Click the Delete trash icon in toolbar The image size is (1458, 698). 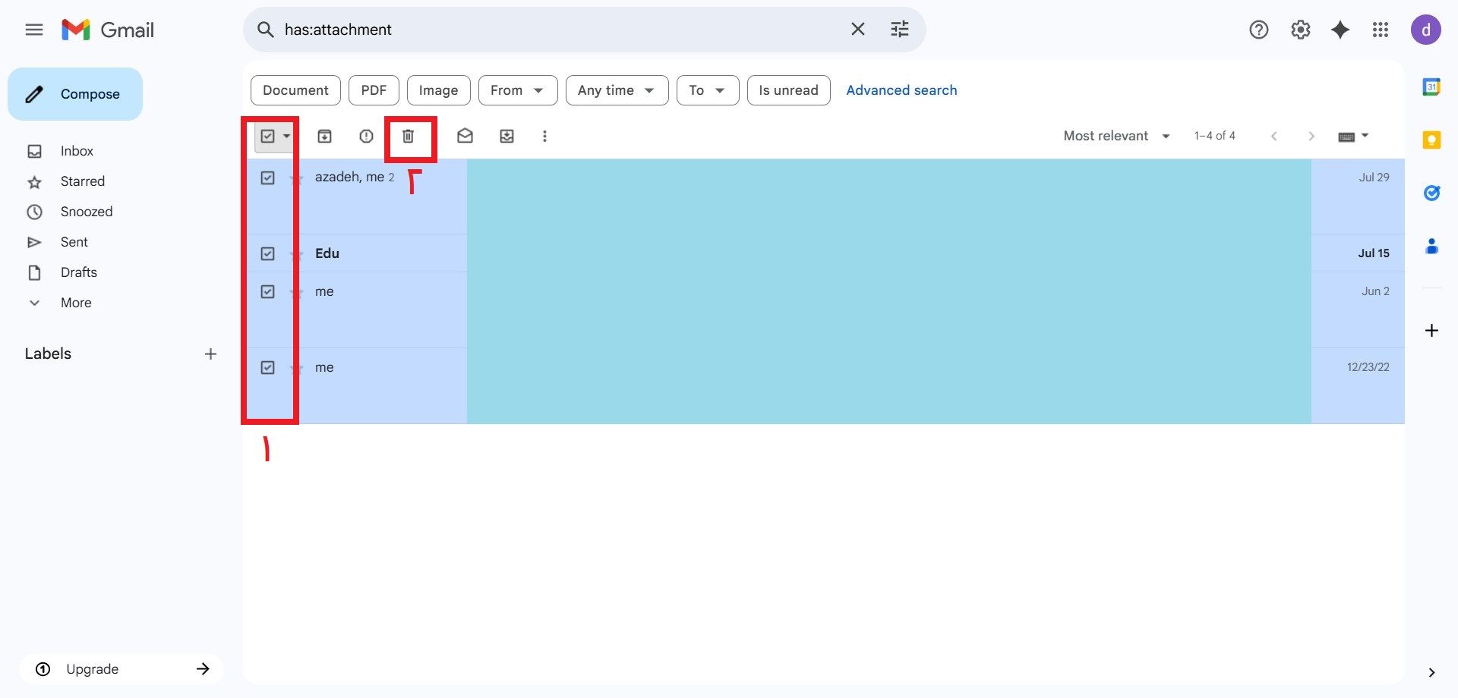click(x=408, y=136)
